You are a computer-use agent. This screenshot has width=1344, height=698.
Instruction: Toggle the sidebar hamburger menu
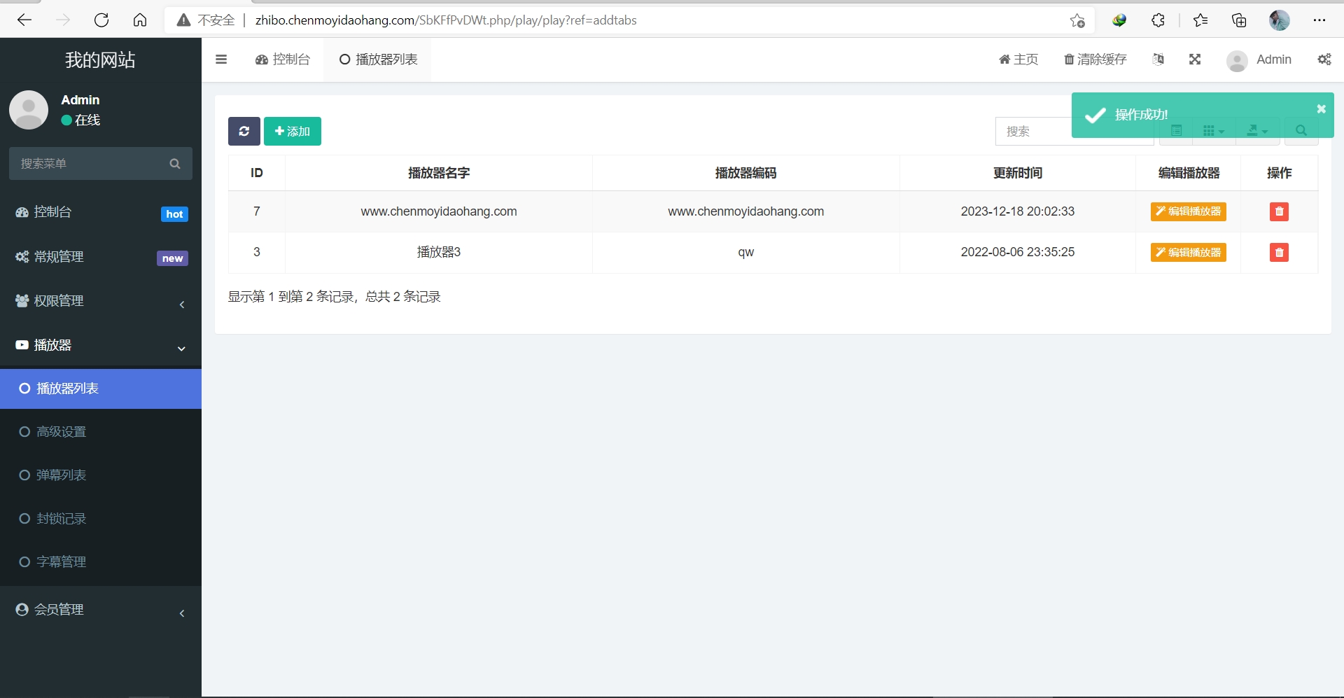point(221,60)
